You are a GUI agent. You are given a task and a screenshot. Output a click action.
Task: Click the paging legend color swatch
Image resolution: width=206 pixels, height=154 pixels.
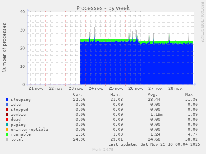[7, 125]
